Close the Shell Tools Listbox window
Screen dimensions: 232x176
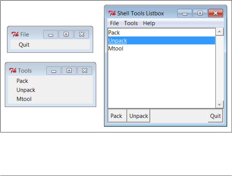(215, 13)
